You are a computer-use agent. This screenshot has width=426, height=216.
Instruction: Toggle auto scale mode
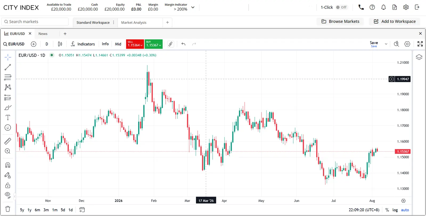pyautogui.click(x=405, y=210)
